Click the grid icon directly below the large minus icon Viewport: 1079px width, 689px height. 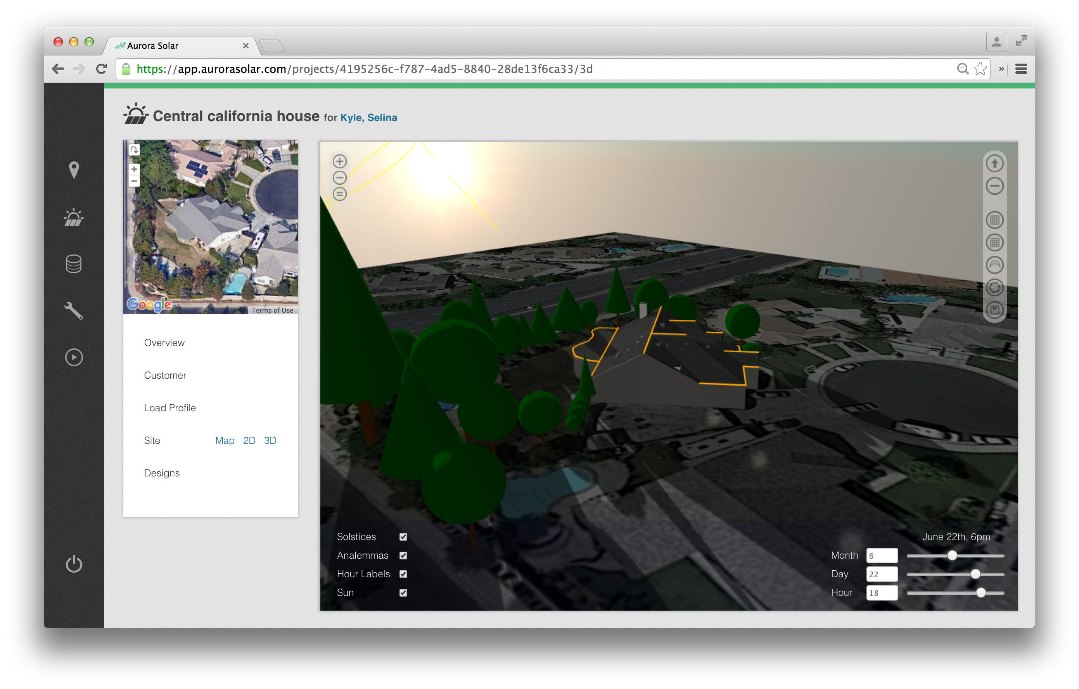pos(994,220)
